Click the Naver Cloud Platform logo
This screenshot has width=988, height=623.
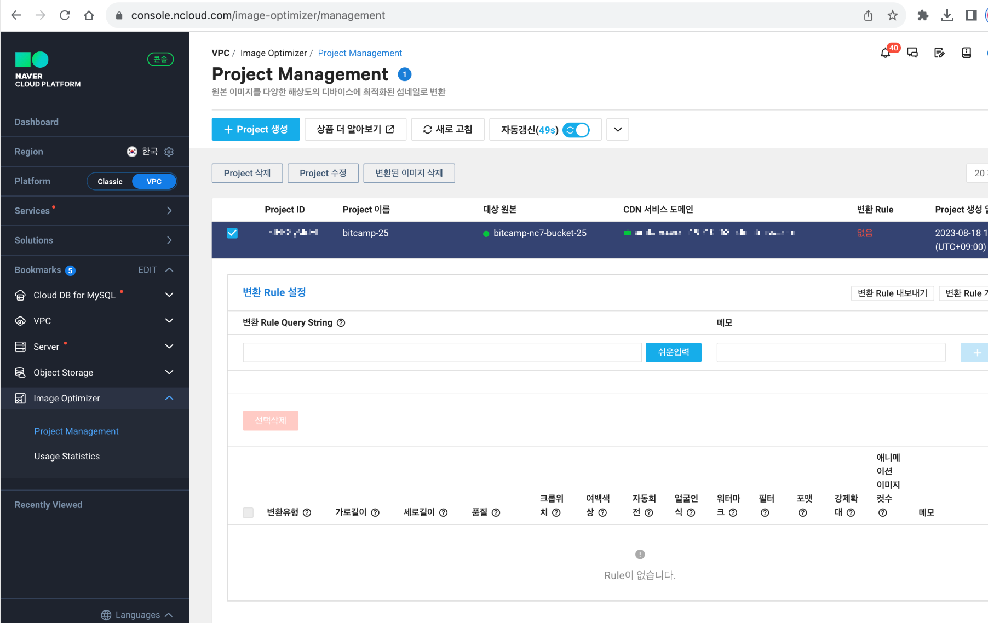tap(48, 70)
